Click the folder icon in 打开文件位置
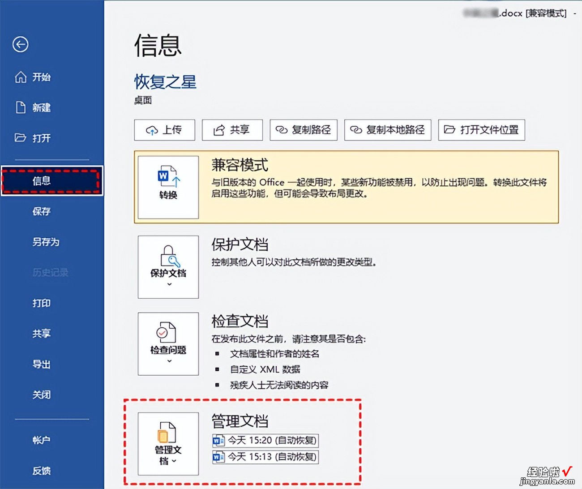 tap(449, 129)
